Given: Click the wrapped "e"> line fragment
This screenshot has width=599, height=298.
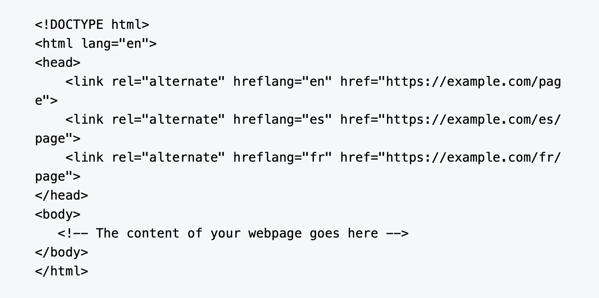Looking at the screenshot, I should click(x=46, y=100).
